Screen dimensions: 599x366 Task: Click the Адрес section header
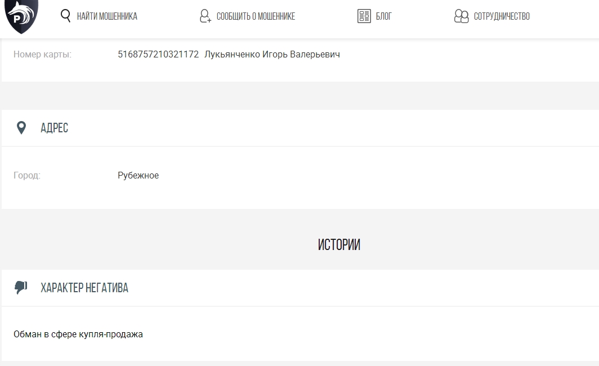55,128
